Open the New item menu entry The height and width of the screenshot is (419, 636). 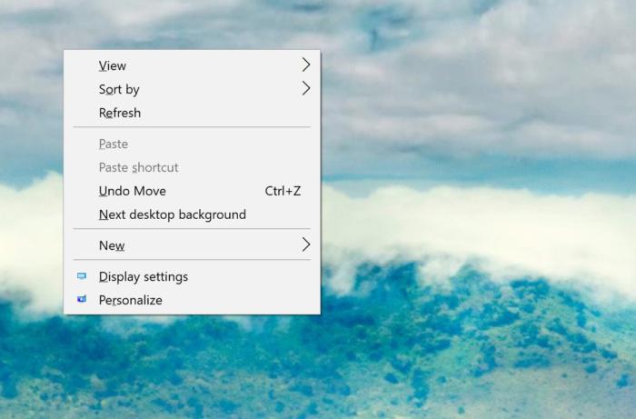112,245
